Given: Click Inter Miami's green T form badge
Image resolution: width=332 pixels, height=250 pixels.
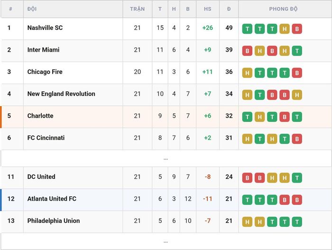Looking at the screenshot, I should coord(297,51).
